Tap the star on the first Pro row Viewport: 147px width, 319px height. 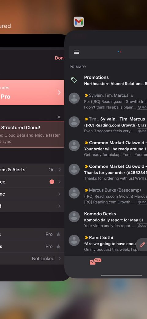pyautogui.click(x=58, y=234)
